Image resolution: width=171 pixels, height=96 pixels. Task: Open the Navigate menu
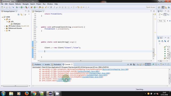tap(26, 4)
